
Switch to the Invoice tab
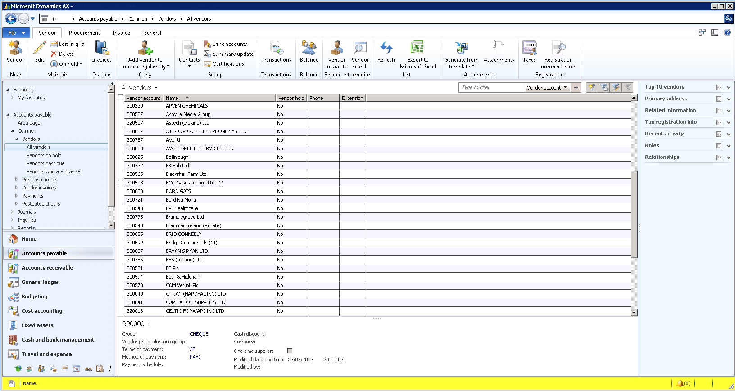click(121, 33)
